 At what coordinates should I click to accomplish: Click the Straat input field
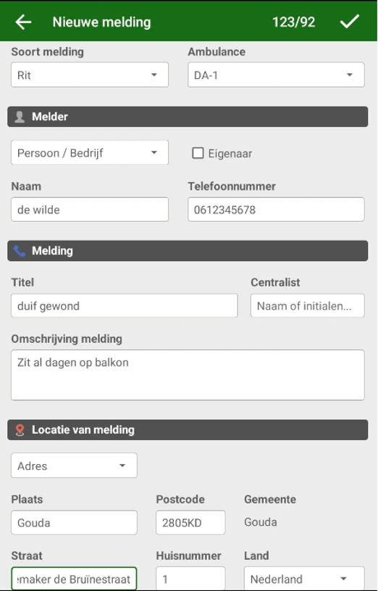coord(74,579)
